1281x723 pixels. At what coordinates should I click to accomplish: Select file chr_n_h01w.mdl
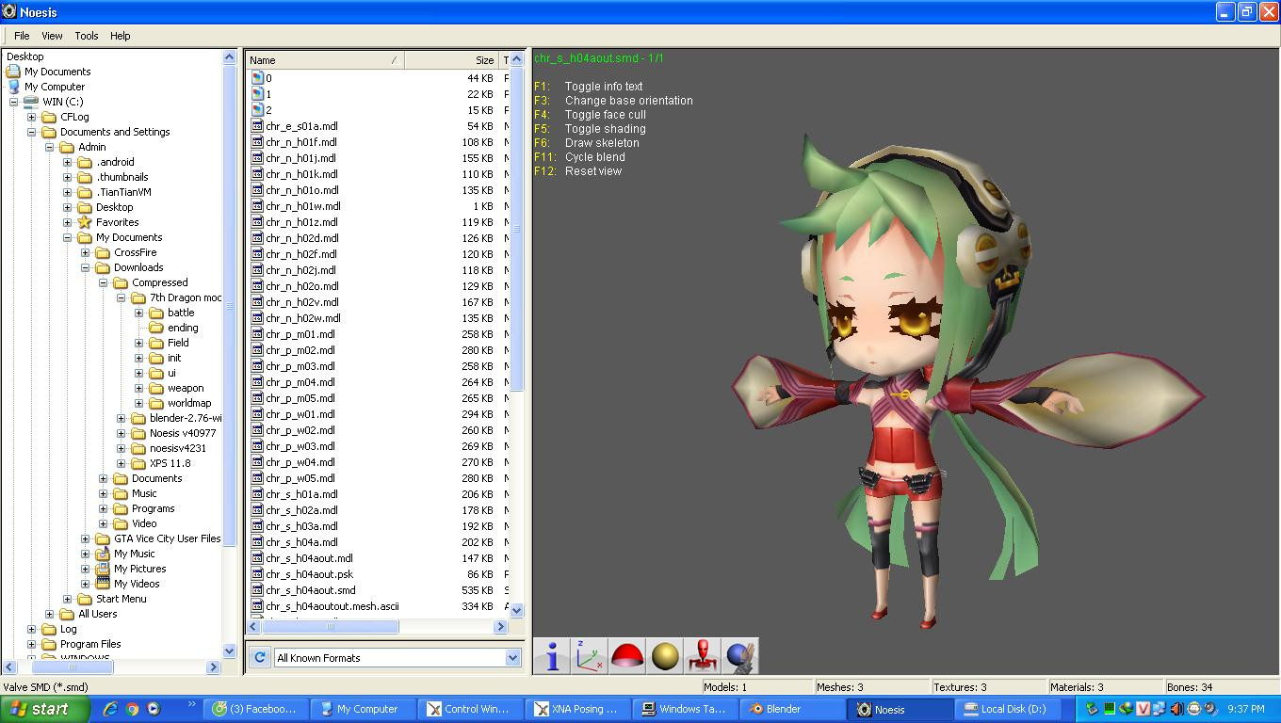pos(302,206)
